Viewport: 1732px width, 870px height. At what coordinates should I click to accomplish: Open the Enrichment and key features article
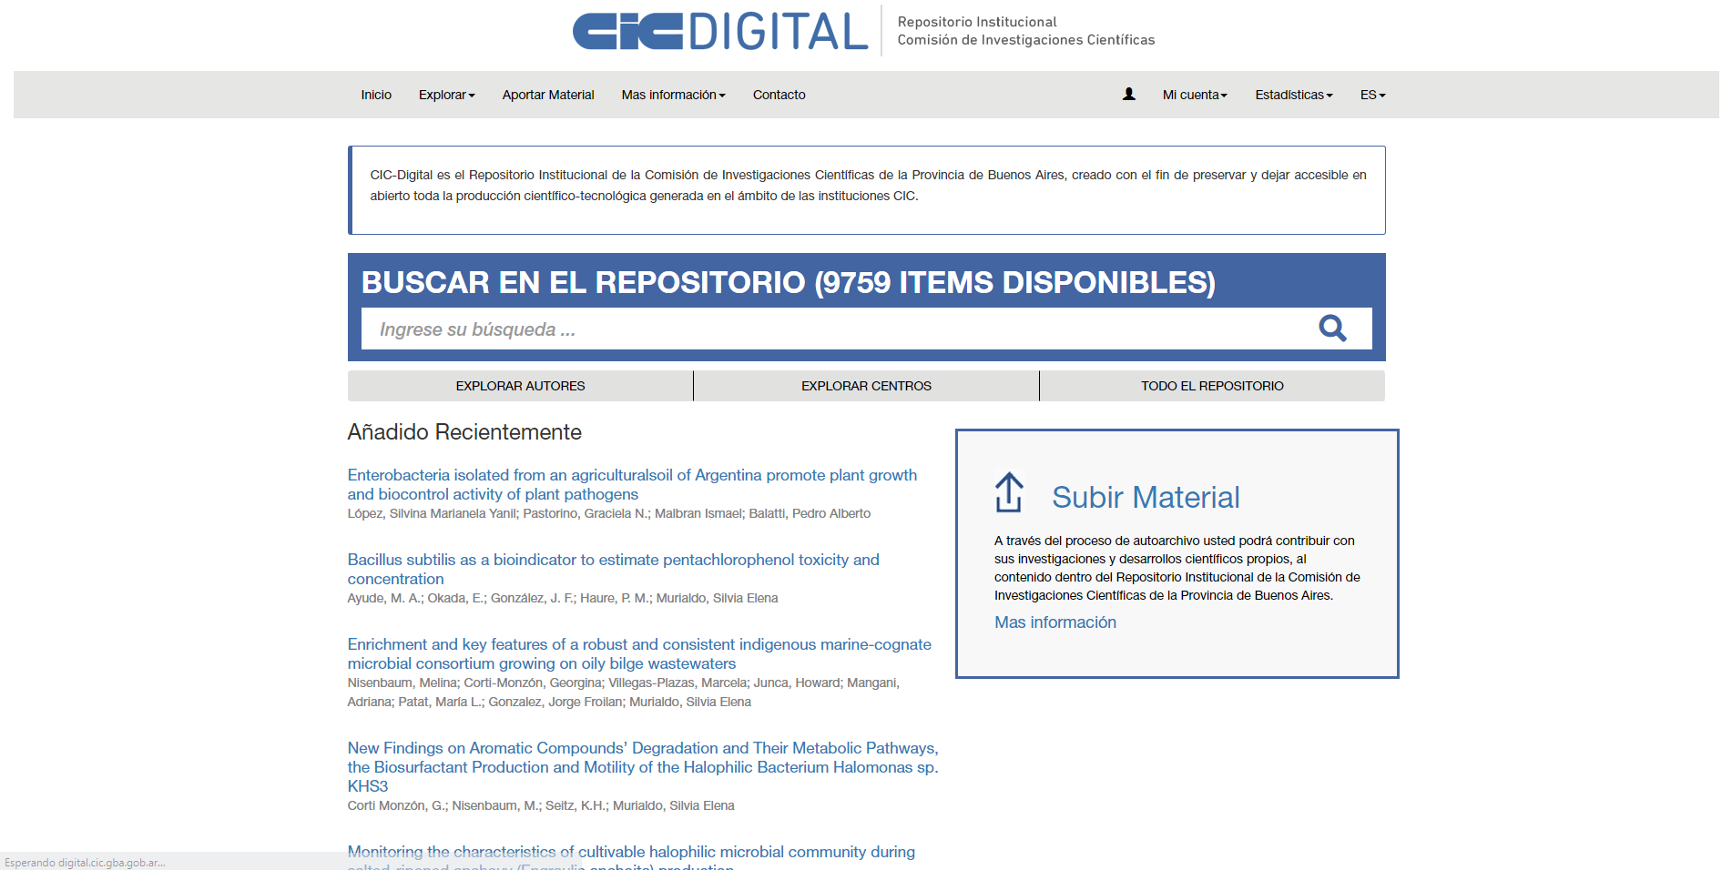[639, 653]
